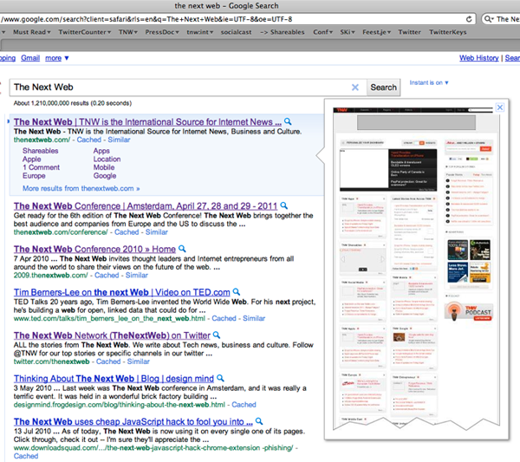Click preview magnifier for design mind Blog result
520x462 pixels.
pos(220,378)
